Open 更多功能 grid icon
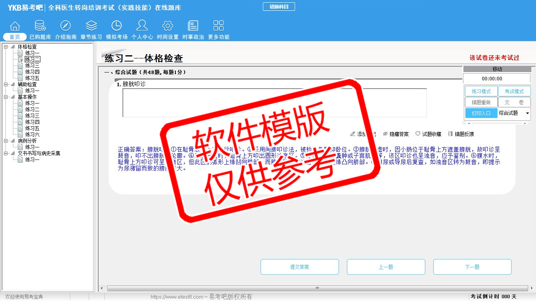The width and height of the screenshot is (536, 301). 219,26
